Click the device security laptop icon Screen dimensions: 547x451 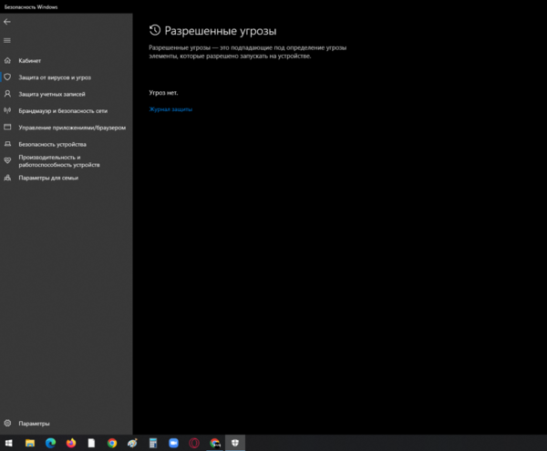pyautogui.click(x=7, y=144)
